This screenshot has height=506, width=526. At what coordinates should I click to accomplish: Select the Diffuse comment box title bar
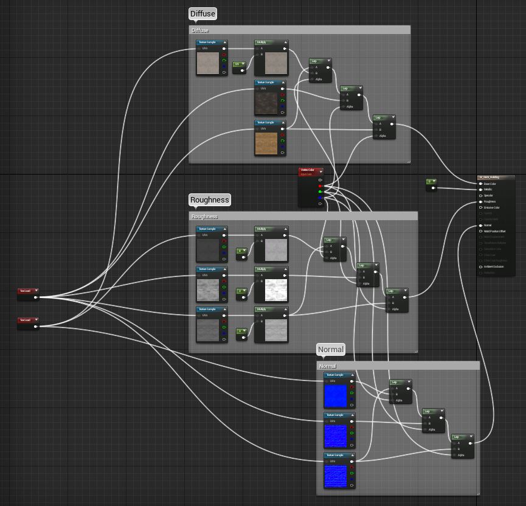tap(300, 30)
